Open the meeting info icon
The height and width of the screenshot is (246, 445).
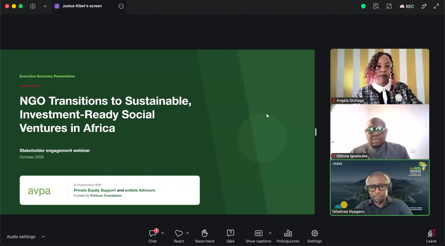33,6
